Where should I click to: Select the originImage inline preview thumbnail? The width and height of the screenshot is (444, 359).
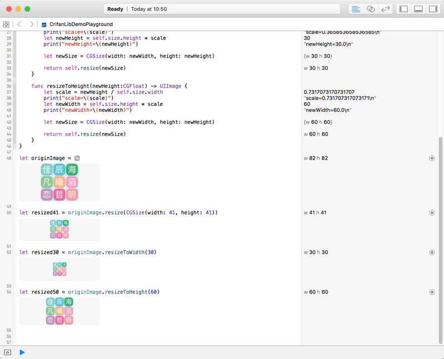tap(59, 182)
